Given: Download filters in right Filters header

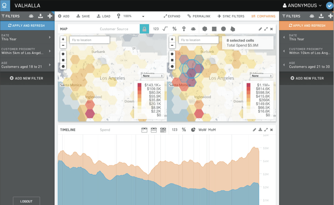Looking at the screenshot, I should tap(321, 16).
